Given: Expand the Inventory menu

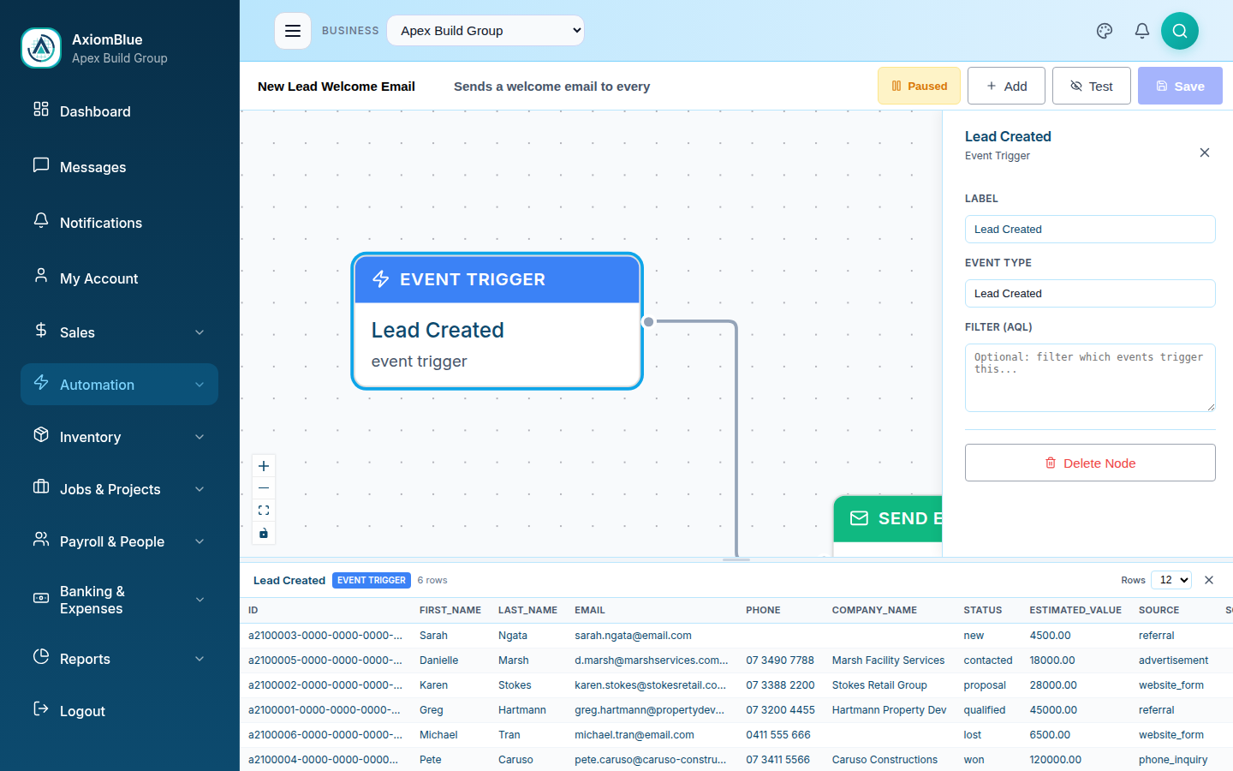Looking at the screenshot, I should 119,437.
